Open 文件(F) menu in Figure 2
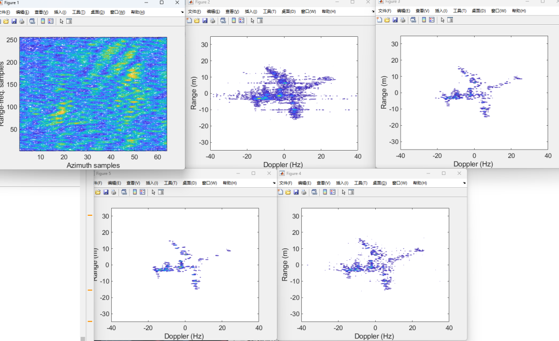This screenshot has height=341, width=559. 194,11
